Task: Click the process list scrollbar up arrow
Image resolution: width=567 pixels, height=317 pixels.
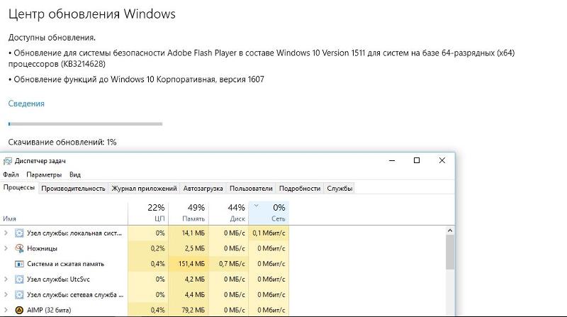Action: [x=450, y=230]
